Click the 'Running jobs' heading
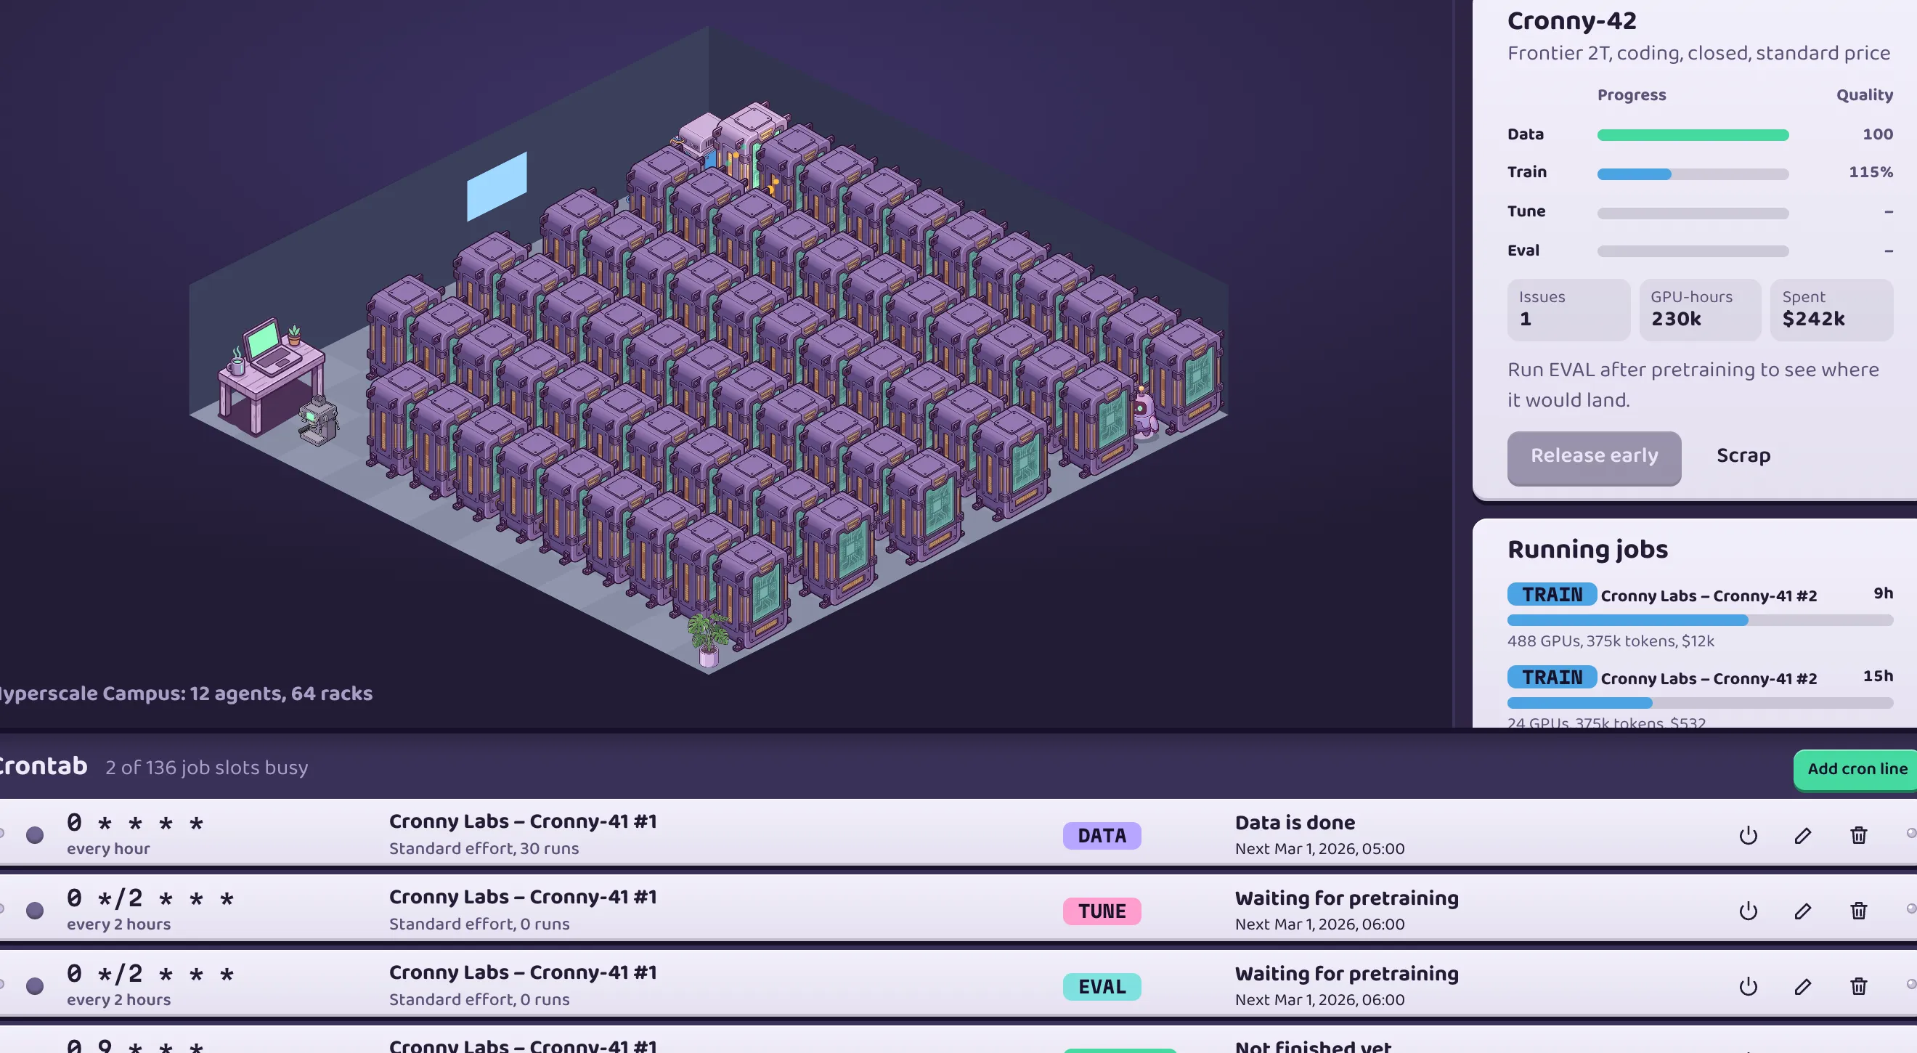 (x=1587, y=549)
